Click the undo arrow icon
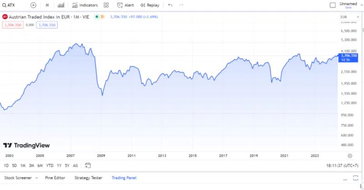Image resolution: width=364 pixels, height=190 pixels. click(x=170, y=5)
